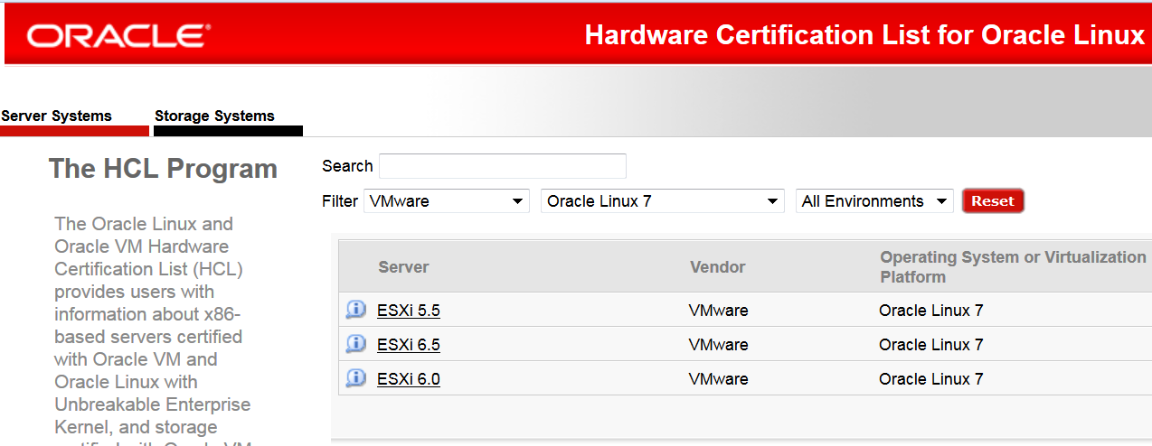
Task: Show details icon beside ESXi 6.5
Action: 355,344
